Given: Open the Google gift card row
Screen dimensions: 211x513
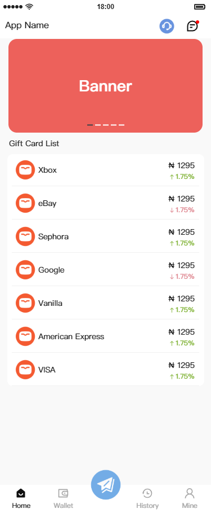Looking at the screenshot, I should click(x=105, y=270).
